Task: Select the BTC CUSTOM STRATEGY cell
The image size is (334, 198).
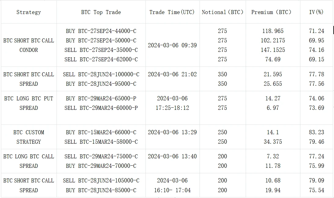Action: 28,137
